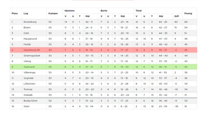Click the Haugesund team name
The height and width of the screenshot is (117, 209).
coord(30,39)
